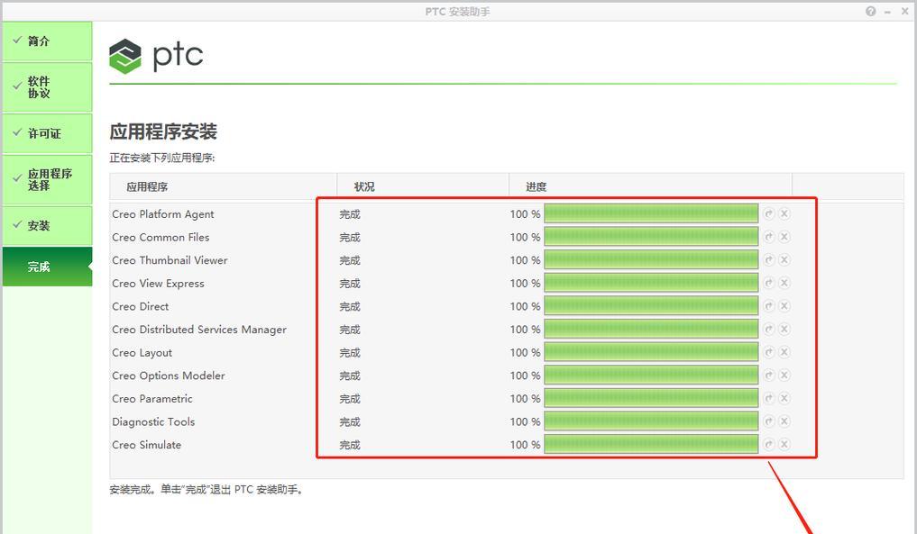917x534 pixels.
Task: Select the Creo View Express row name
Action: [x=159, y=284]
